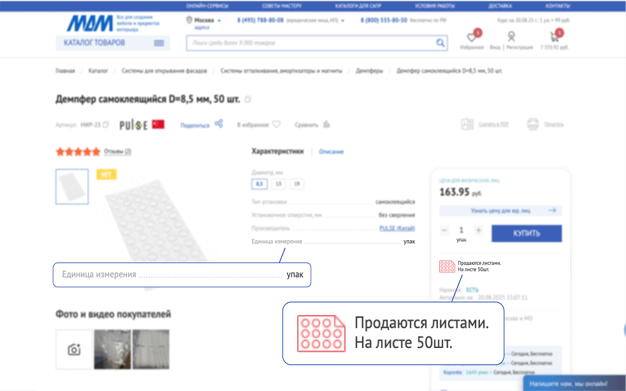Select diameter option 19
Viewport: 626px width, 391px height.
click(296, 184)
